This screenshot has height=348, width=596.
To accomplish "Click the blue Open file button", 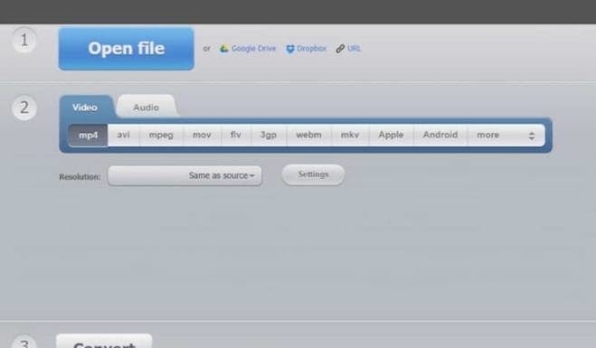I will (127, 48).
